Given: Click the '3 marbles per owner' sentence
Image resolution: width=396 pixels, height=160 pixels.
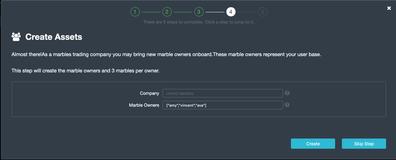Looking at the screenshot, I should pyautogui.click(x=85, y=71).
